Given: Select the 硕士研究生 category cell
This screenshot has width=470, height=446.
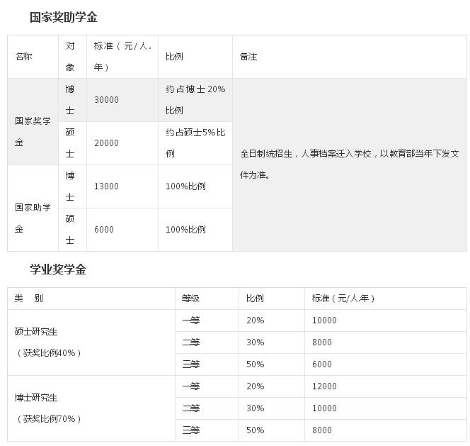Looking at the screenshot, I should pos(36,332).
